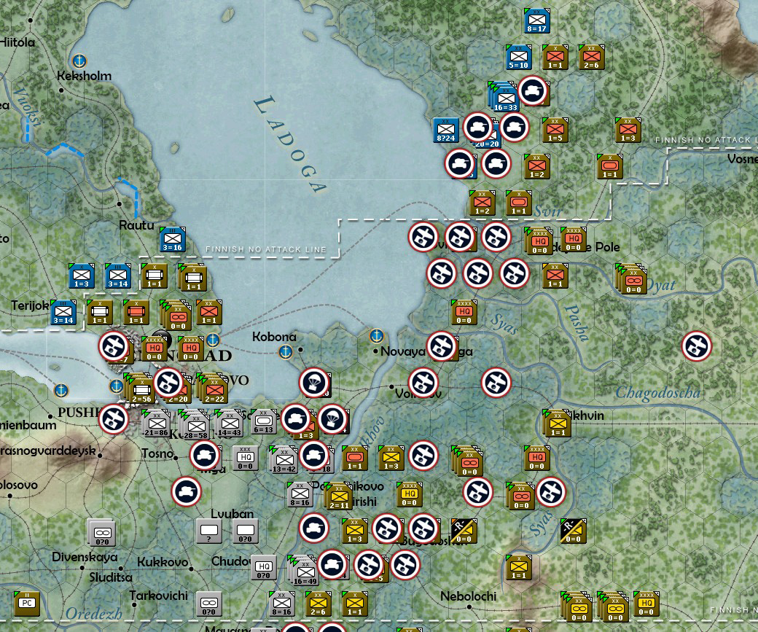Select the blue Finnish brigade labeled 1=3

(82, 276)
